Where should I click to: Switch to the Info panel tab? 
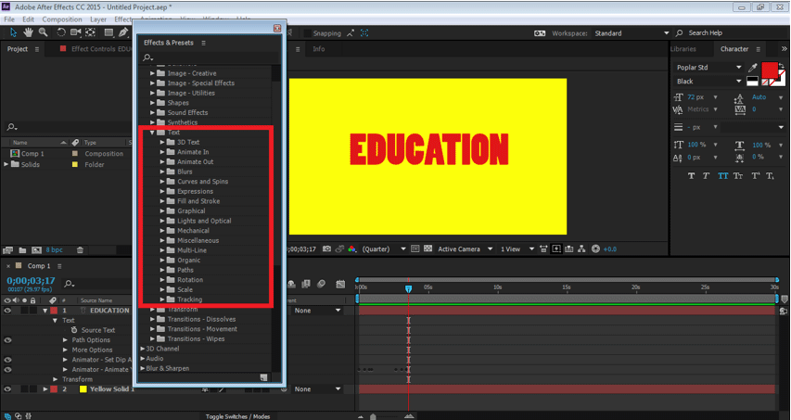tap(319, 49)
